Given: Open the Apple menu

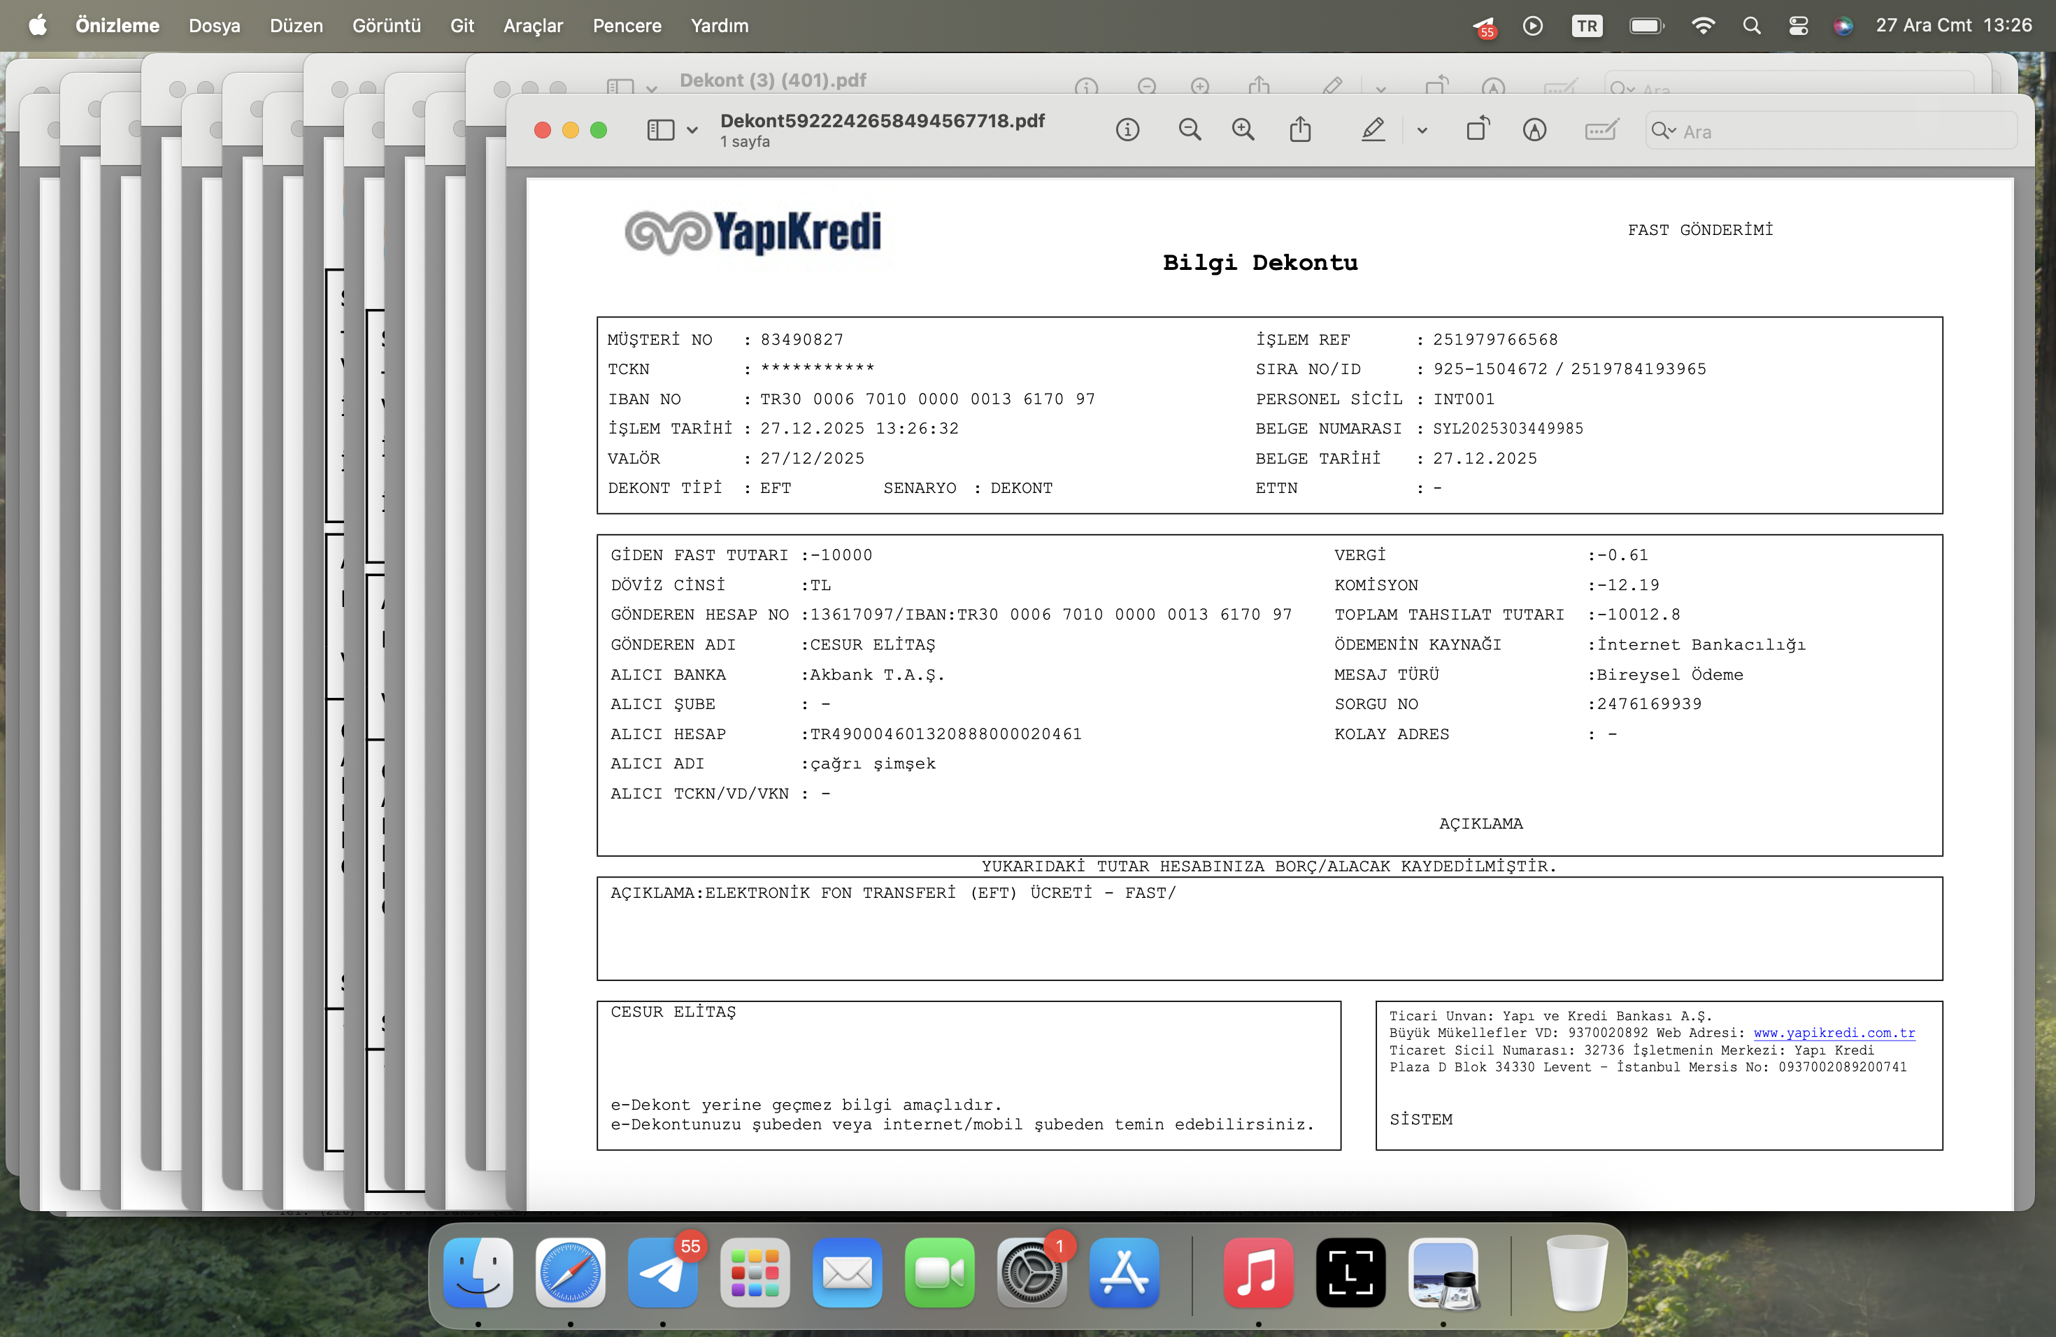Looking at the screenshot, I should click(x=37, y=26).
